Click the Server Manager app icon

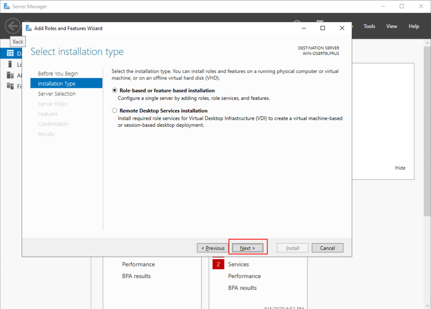6,6
